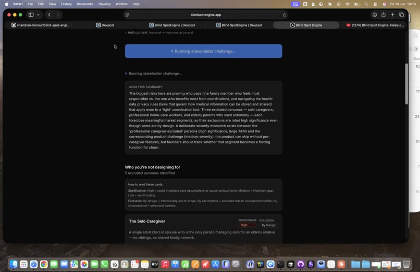Open the History menu
The height and width of the screenshot is (272, 420).
point(66,4)
